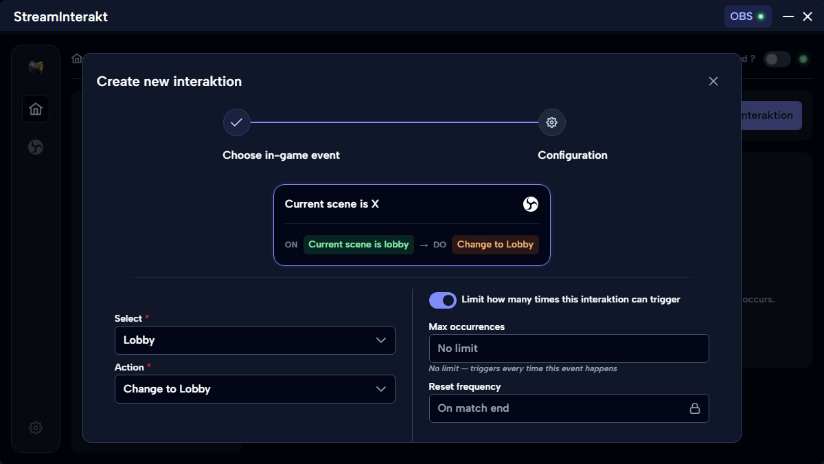Image resolution: width=824 pixels, height=464 pixels.
Task: Click the OBS connection status badge
Action: click(748, 16)
